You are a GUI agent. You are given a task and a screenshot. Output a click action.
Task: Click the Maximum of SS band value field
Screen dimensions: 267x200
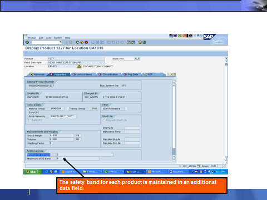(77, 158)
